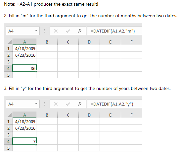Image resolution: width=180 pixels, height=157 pixels.
Task: Click formula bar with DATEDIF "m" formula
Action: click(x=114, y=31)
